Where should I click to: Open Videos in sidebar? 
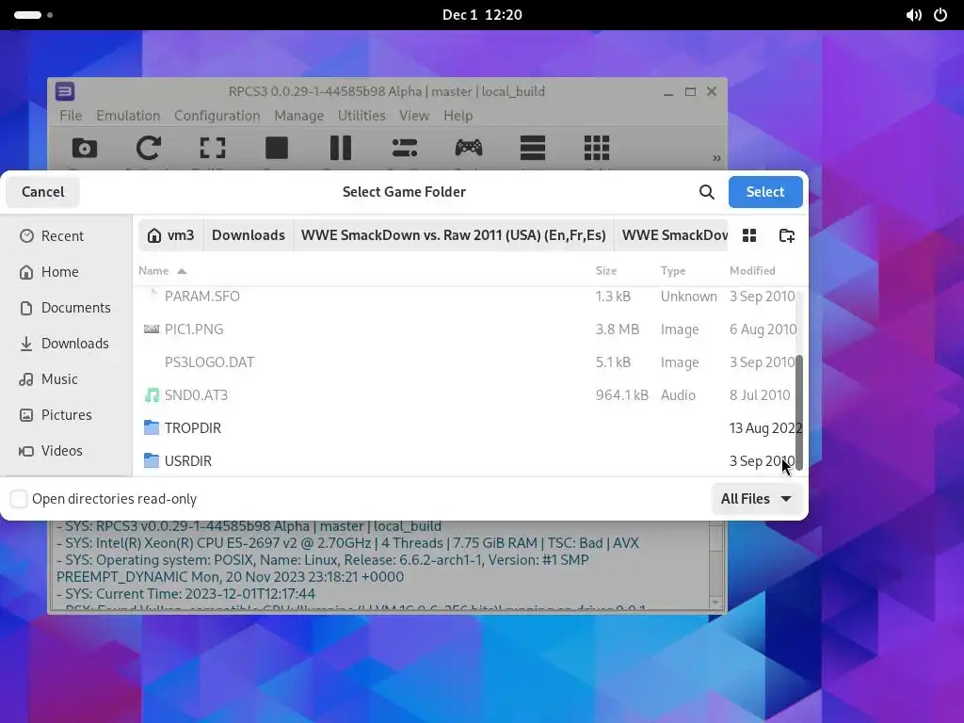[67, 451]
